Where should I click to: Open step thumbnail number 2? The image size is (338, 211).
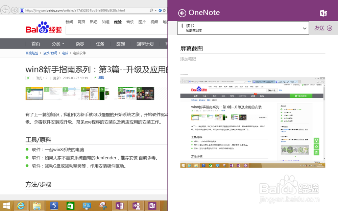point(53,94)
